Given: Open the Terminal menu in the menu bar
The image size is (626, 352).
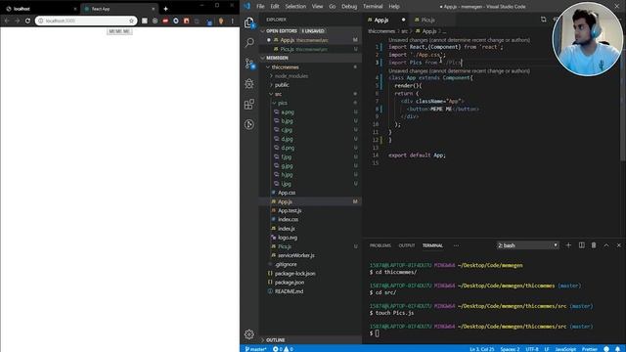Looking at the screenshot, I should pyautogui.click(x=373, y=7).
